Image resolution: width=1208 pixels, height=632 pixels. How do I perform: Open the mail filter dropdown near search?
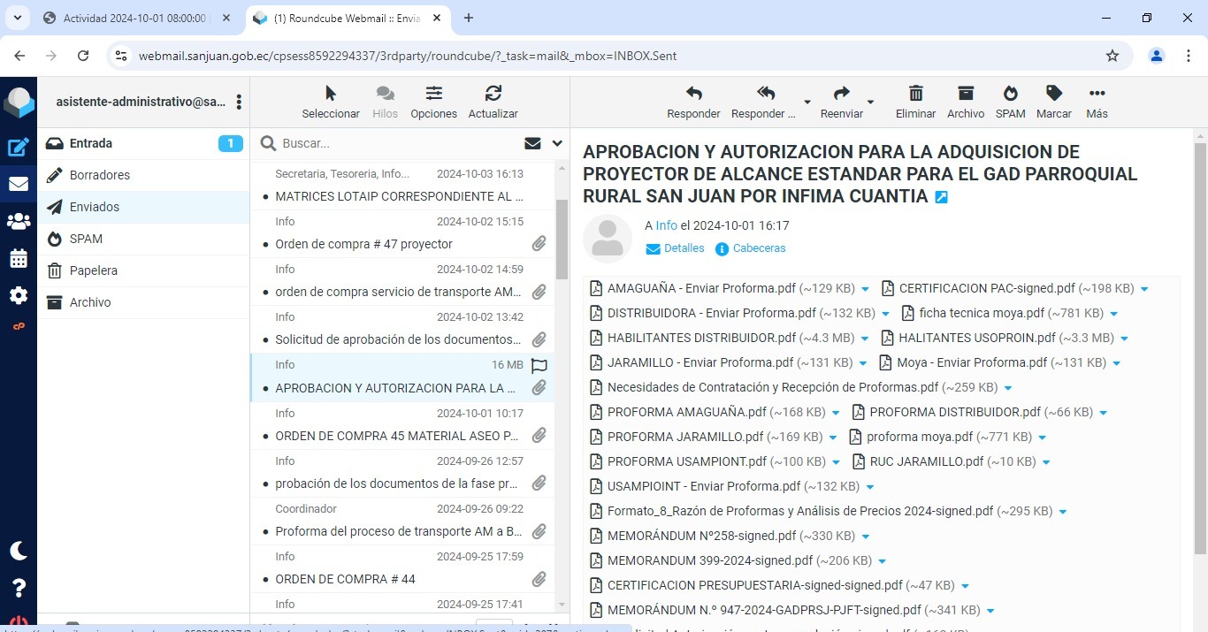point(557,143)
